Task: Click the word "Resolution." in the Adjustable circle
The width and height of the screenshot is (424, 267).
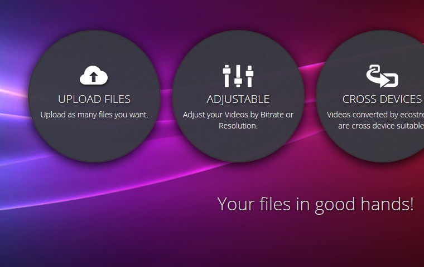Action: click(x=238, y=126)
